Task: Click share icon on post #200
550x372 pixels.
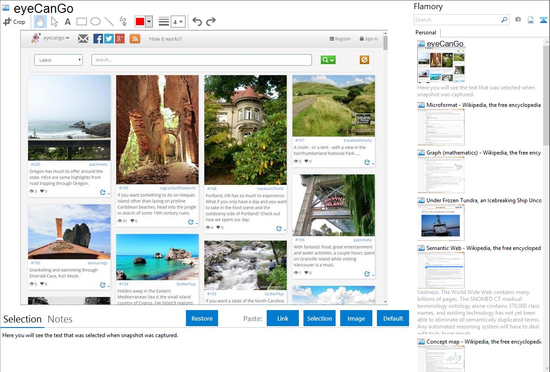Action: (103, 192)
